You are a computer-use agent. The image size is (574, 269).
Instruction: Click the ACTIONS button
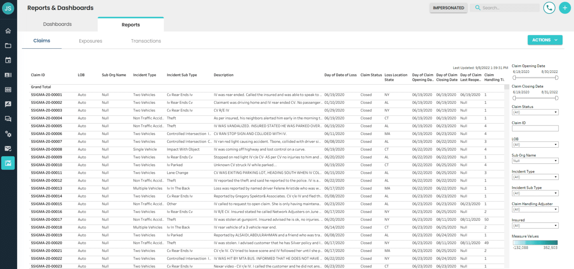pos(545,40)
